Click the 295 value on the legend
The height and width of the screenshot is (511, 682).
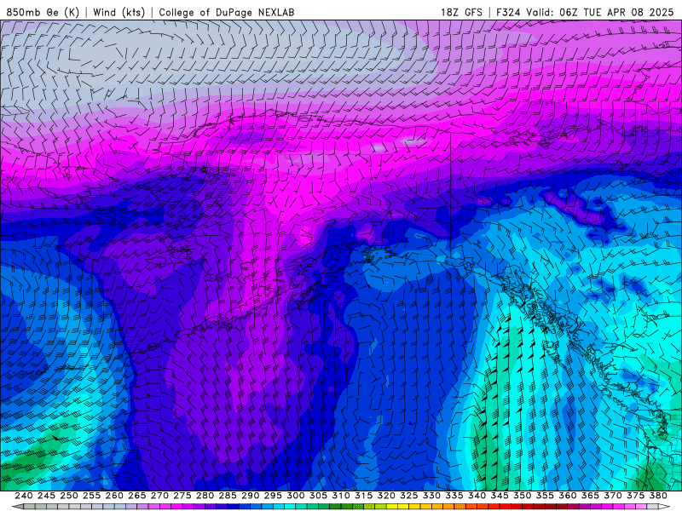[x=273, y=496]
